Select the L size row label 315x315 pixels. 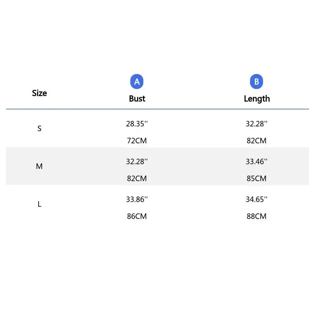click(39, 204)
